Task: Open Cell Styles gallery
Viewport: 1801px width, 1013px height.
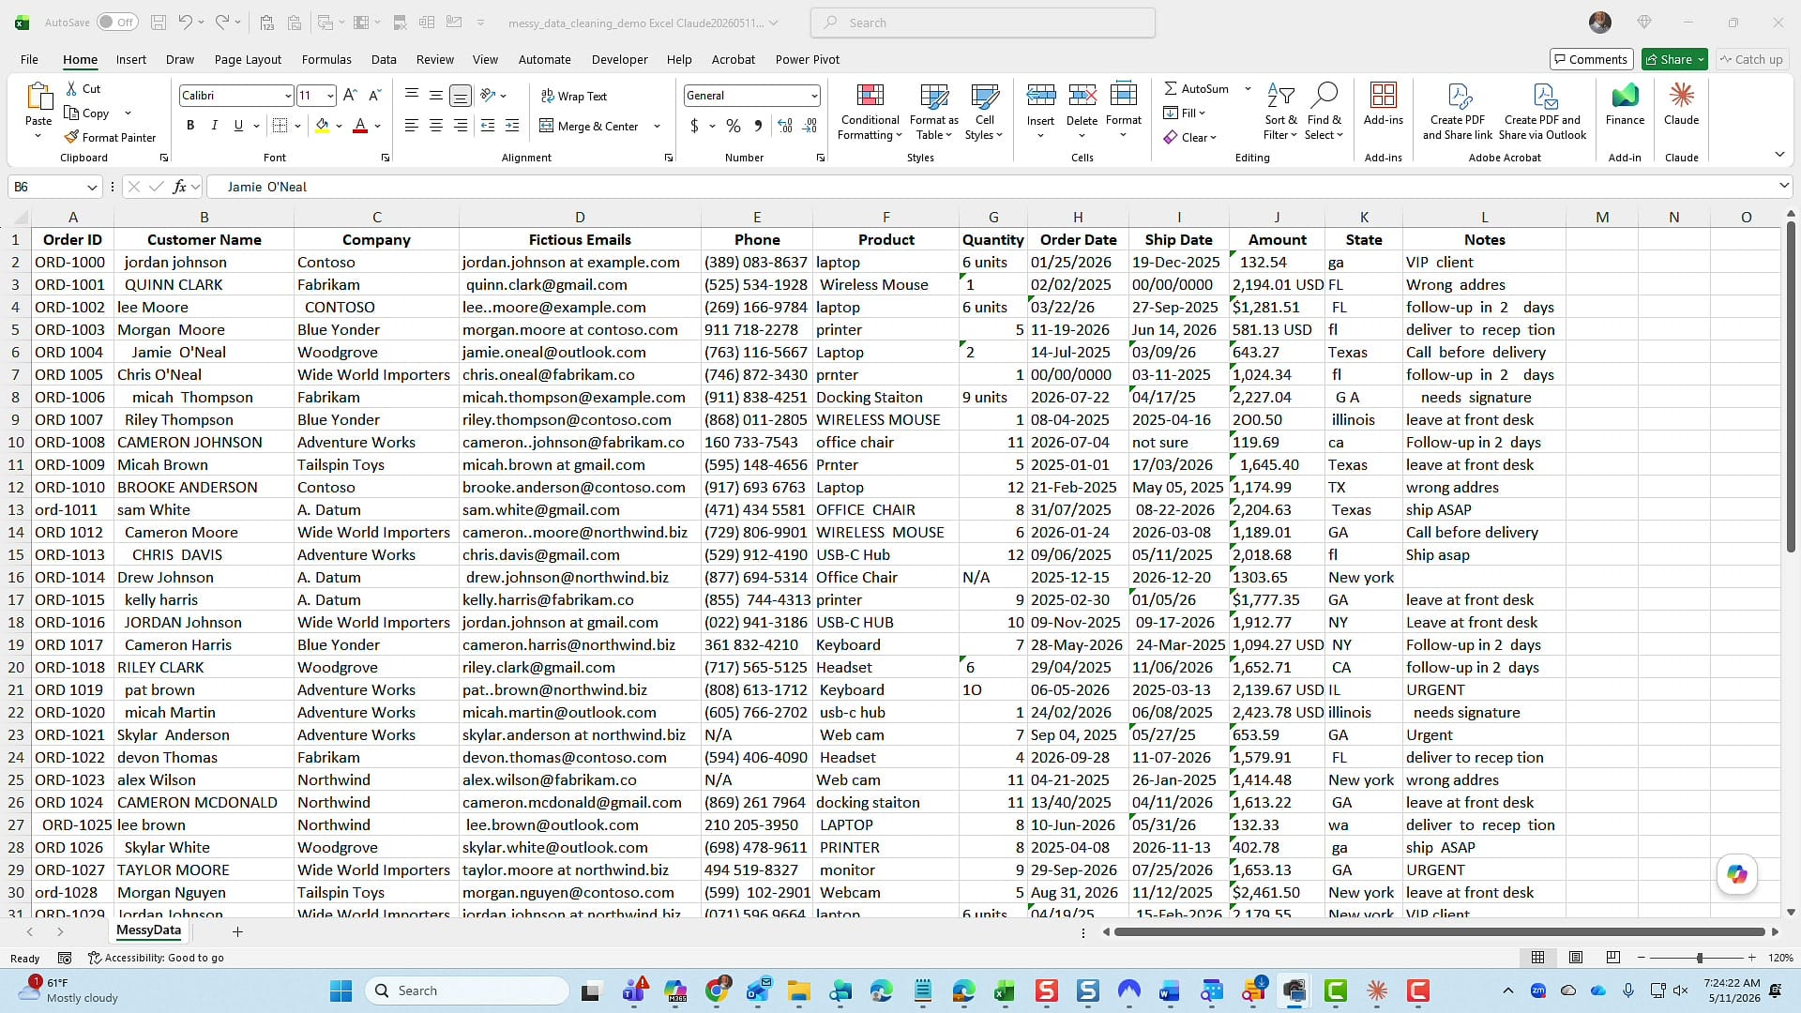Action: (x=984, y=113)
